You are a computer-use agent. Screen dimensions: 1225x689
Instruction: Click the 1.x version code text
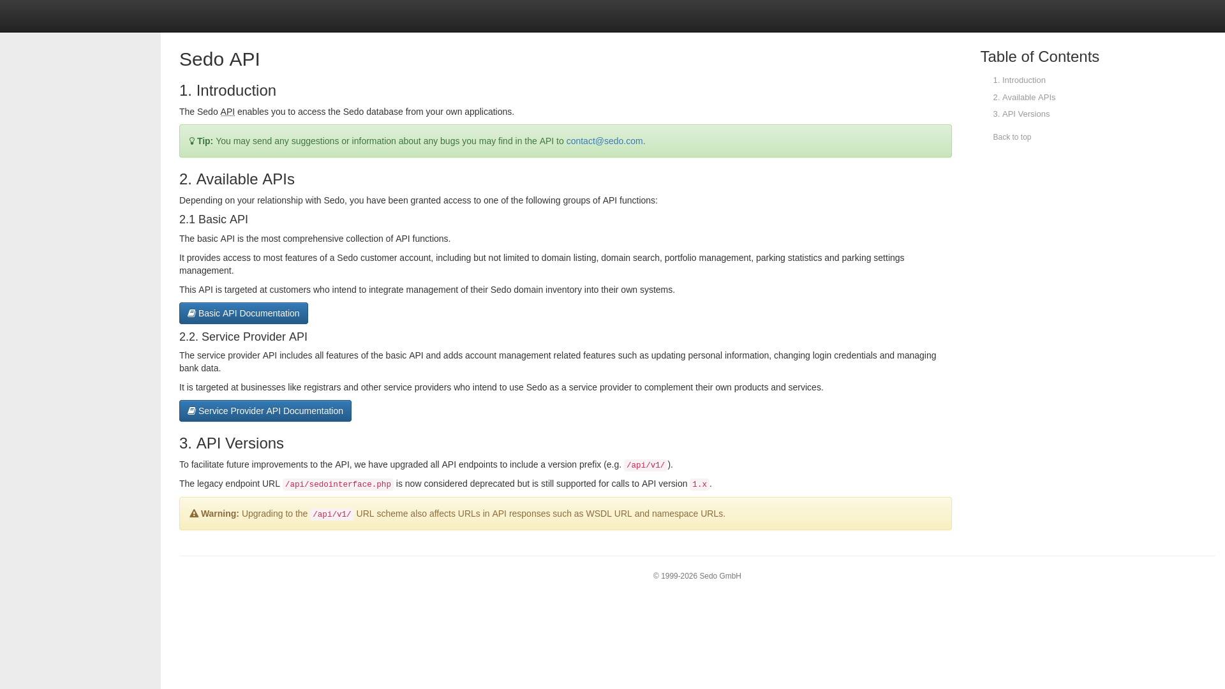click(x=699, y=484)
